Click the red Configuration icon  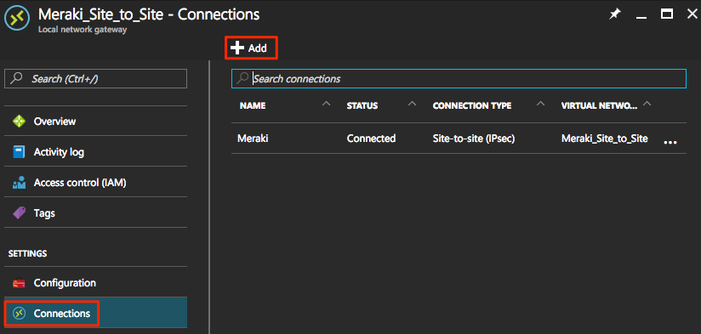tap(20, 284)
